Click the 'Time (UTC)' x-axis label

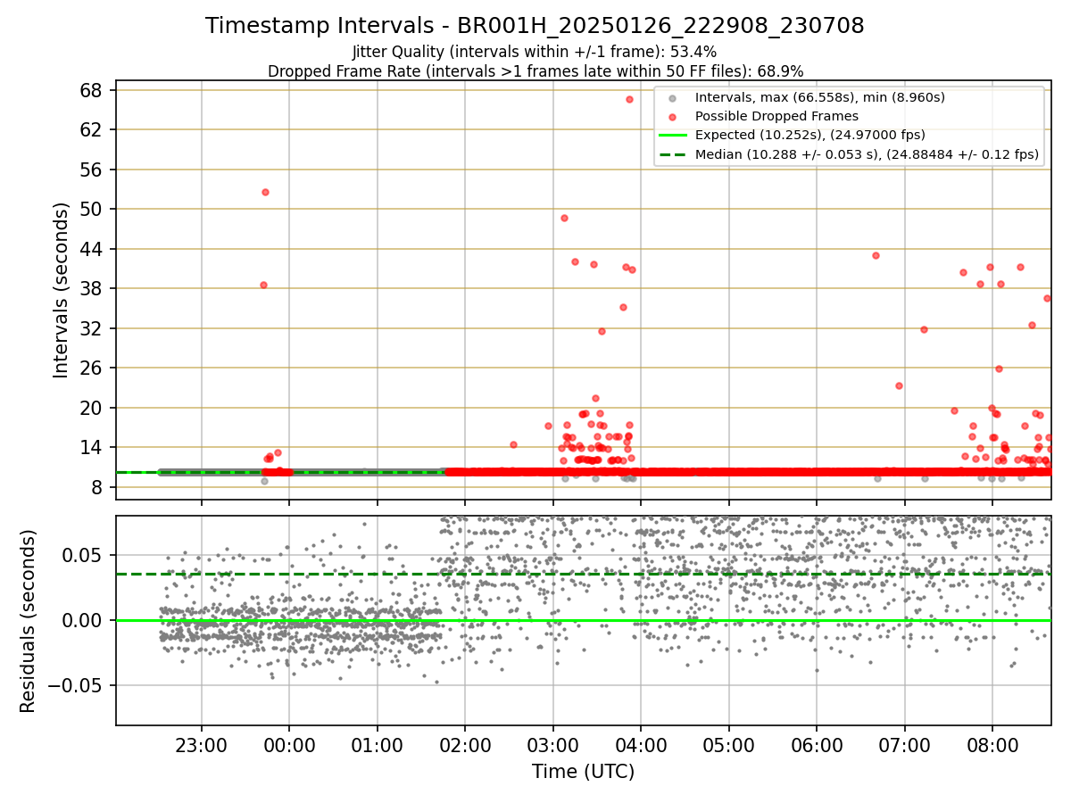pyautogui.click(x=583, y=772)
